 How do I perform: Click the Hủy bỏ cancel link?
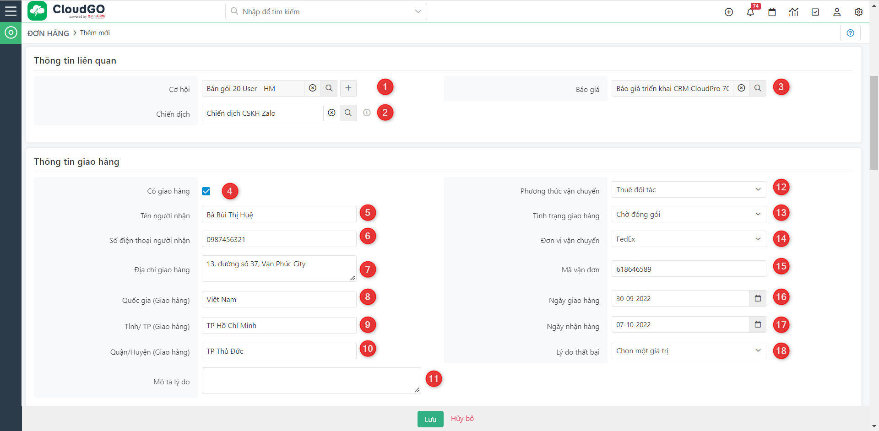[462, 419]
